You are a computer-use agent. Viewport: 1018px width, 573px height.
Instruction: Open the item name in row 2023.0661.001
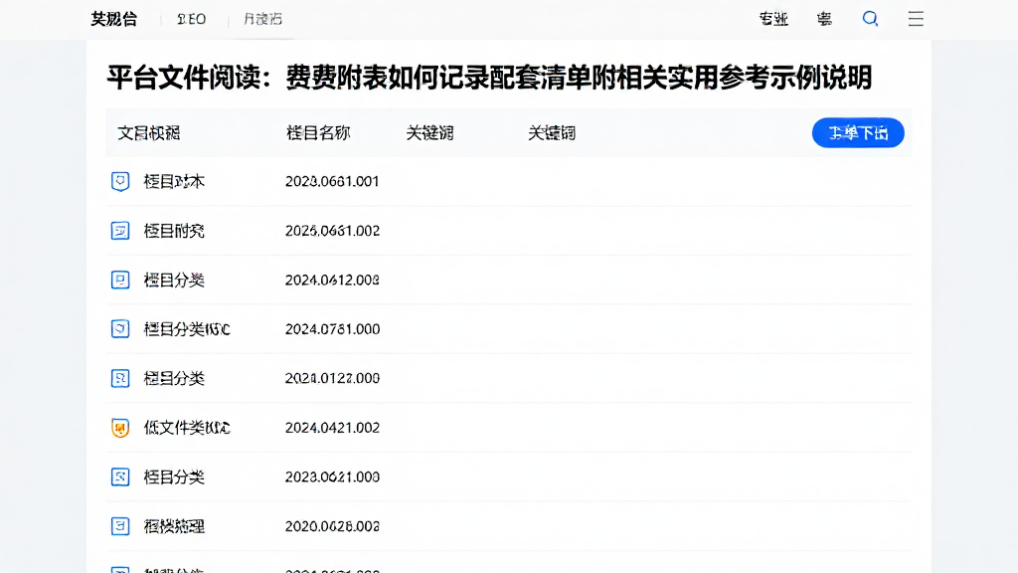pos(174,181)
